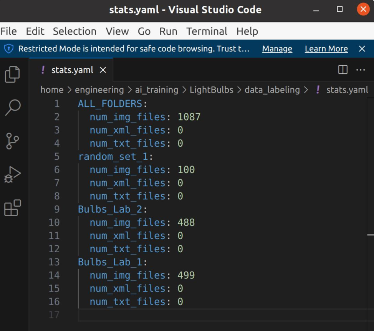
Task: Expand the ai_training breadcrumb segment
Action: pos(157,90)
